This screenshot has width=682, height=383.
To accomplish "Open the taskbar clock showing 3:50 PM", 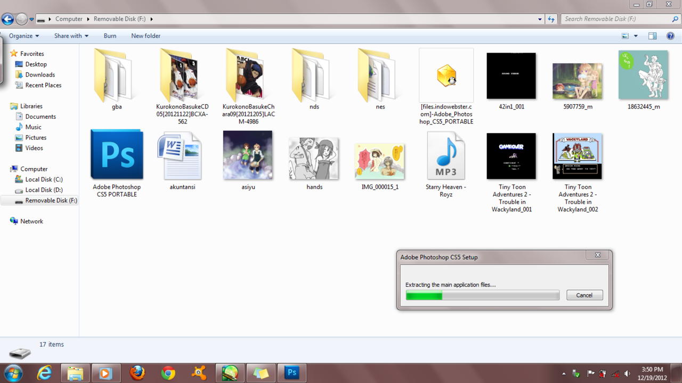I will click(x=652, y=373).
